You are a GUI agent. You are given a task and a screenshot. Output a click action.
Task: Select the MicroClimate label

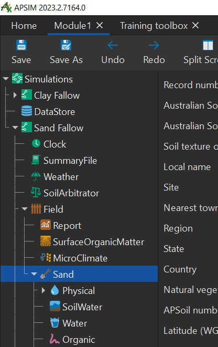tap(80, 258)
